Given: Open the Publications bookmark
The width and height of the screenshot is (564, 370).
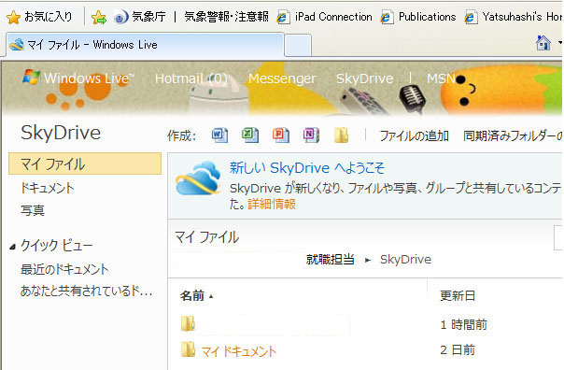Looking at the screenshot, I should [418, 17].
